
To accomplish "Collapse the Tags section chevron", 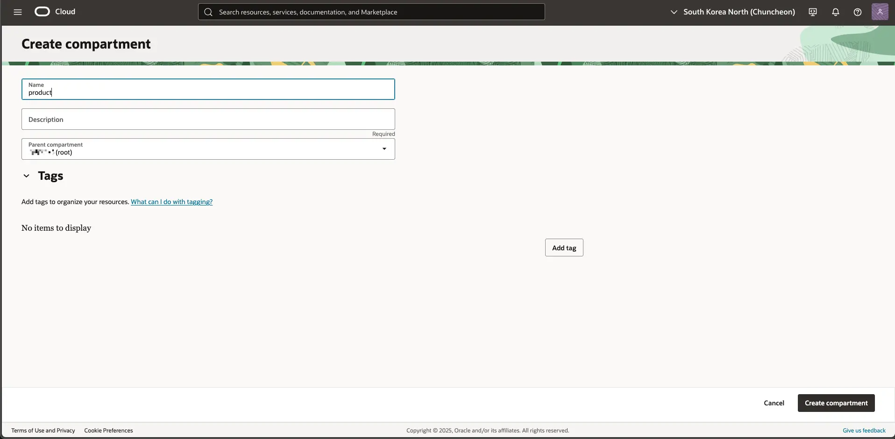I will 27,176.
